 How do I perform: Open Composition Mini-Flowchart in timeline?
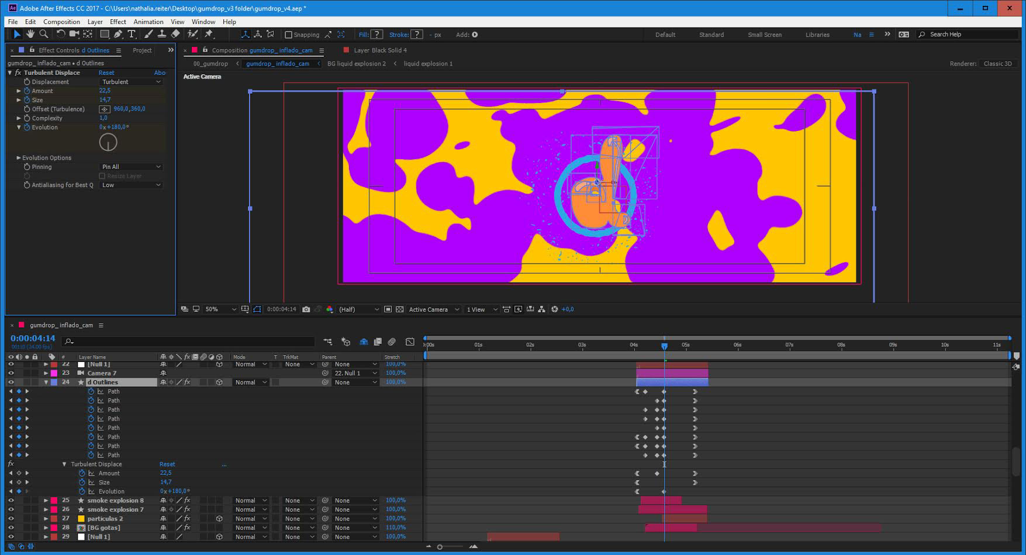(x=327, y=342)
